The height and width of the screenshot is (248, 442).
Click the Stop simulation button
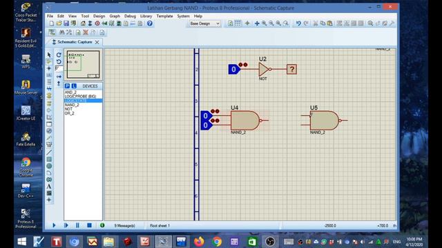click(89, 225)
